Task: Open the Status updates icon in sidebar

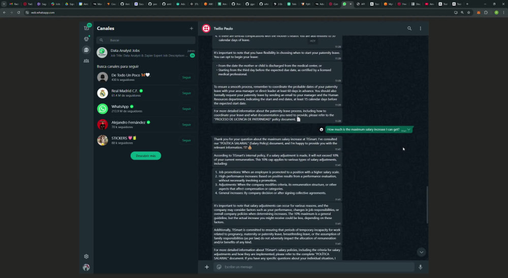Action: tap(86, 39)
